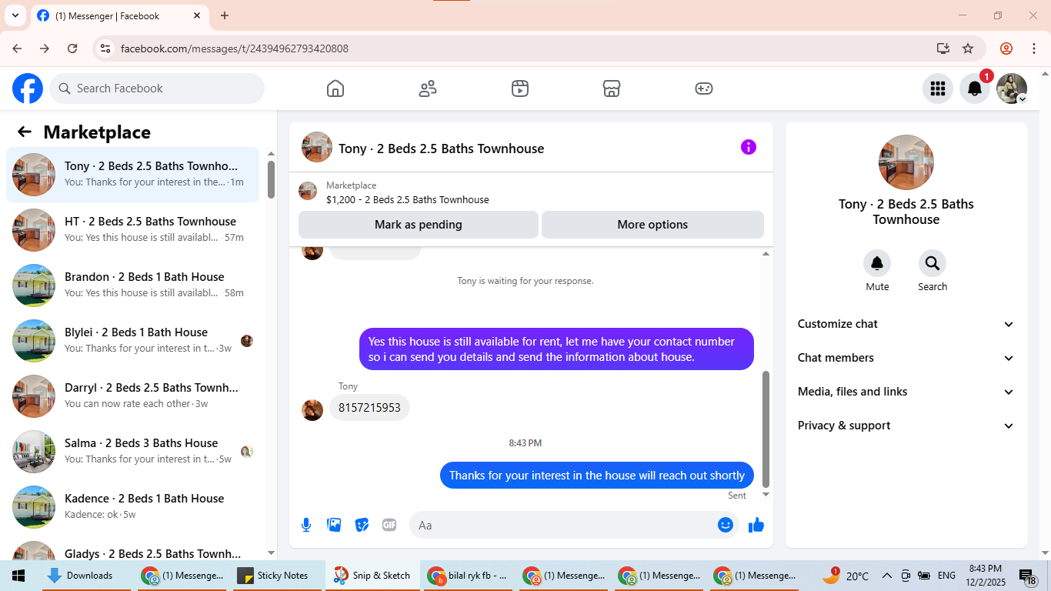
Task: Open the tab search dropdown arrow
Action: 15,15
